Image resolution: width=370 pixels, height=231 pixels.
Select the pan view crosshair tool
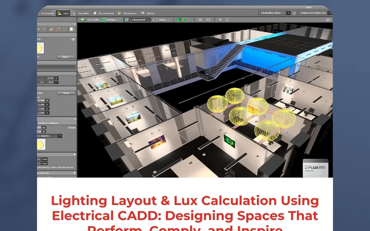(220, 20)
